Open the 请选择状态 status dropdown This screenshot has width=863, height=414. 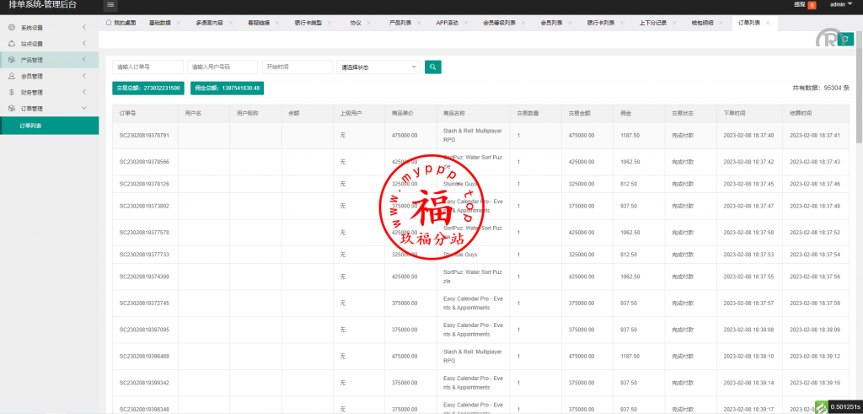point(378,67)
